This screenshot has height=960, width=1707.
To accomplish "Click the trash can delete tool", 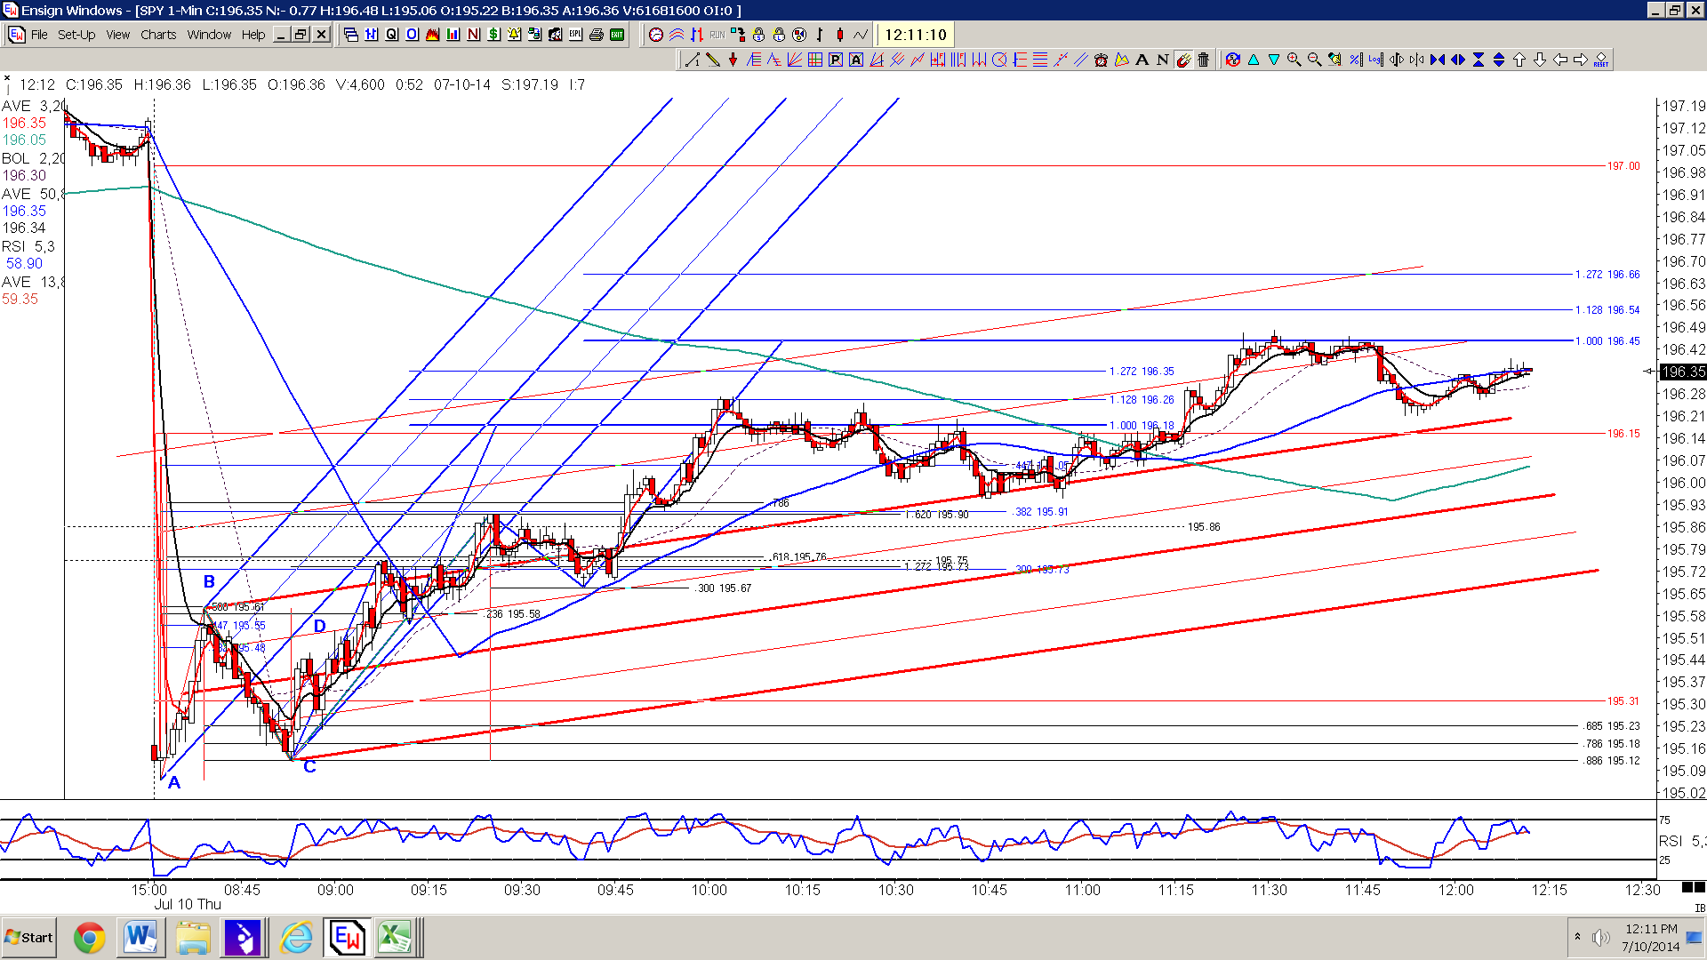I will [1203, 60].
